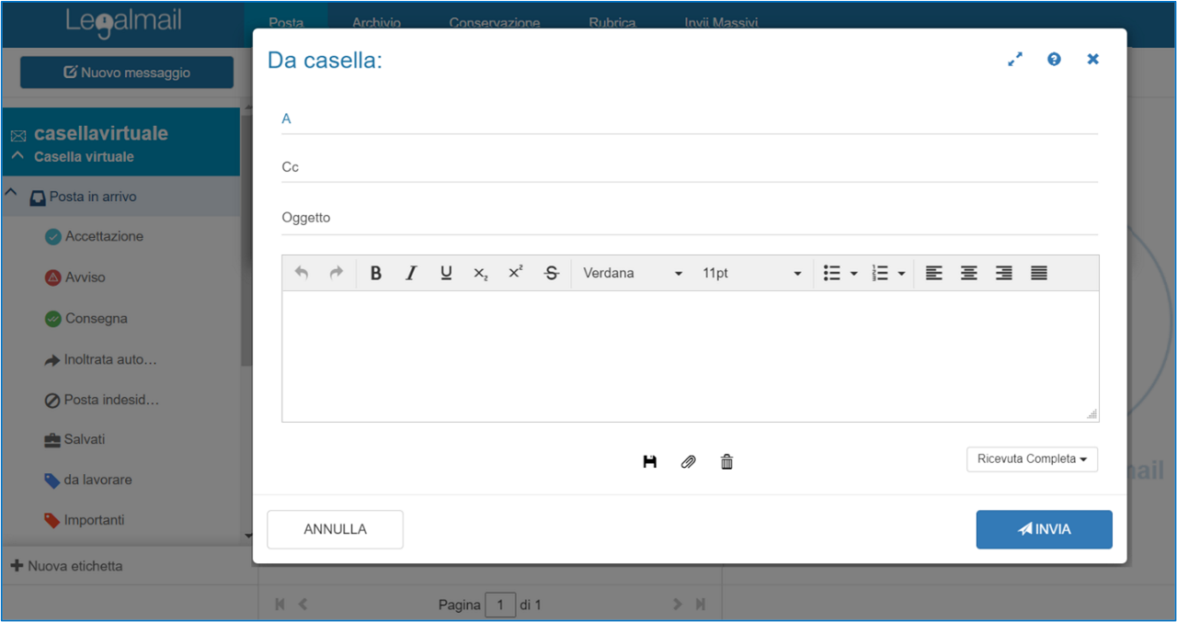Toggle strikethrough text formatting

coord(552,273)
